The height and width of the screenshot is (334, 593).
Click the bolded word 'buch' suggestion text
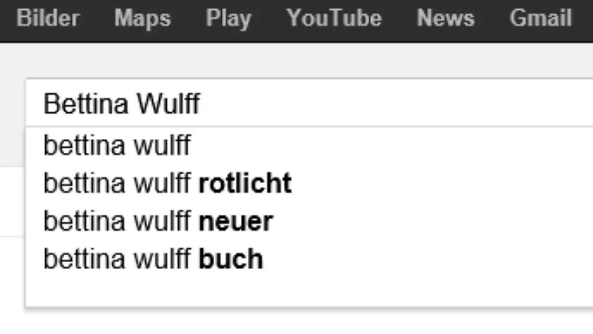point(230,258)
